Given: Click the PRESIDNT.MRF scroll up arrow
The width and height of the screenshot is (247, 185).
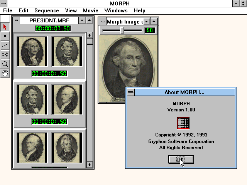Looking at the screenshot, I should (90, 35).
